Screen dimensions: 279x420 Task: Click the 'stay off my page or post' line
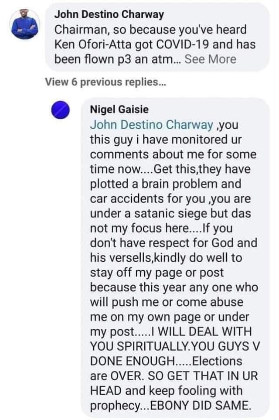click(157, 273)
